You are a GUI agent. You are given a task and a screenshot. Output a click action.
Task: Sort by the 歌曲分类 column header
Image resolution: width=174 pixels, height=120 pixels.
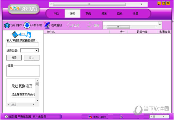[142, 32]
